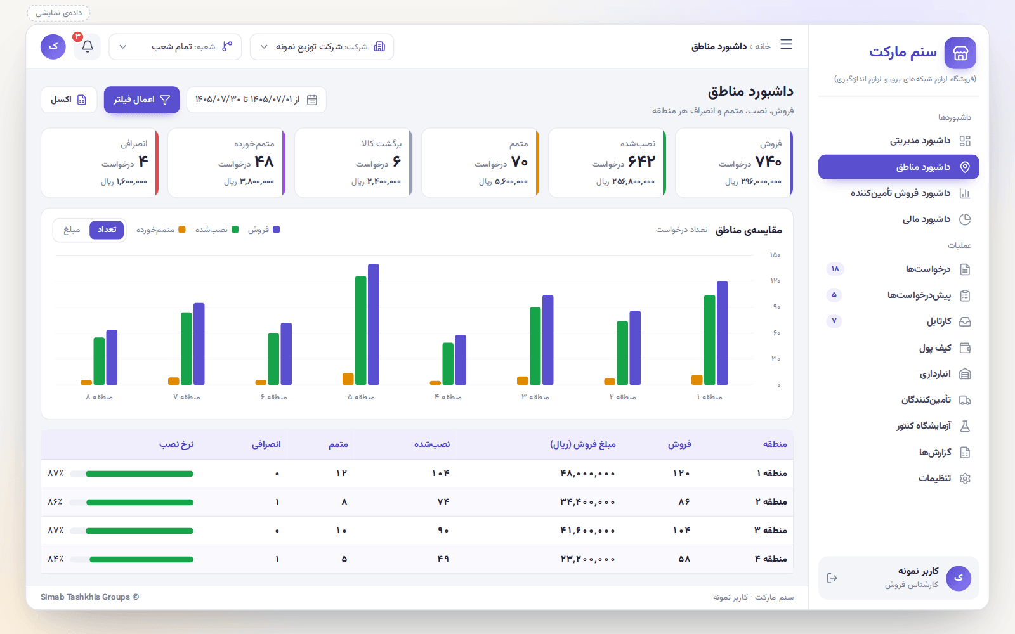
Task: Click the منطقه ۵ sales bar in chart
Action: [374, 325]
